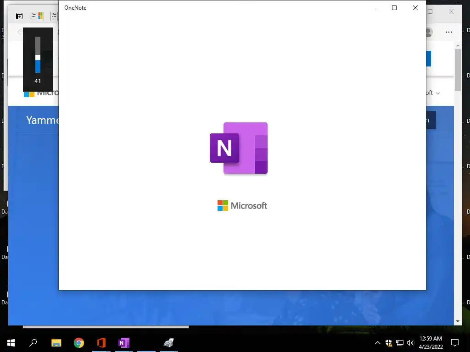Screen dimensions: 470x352
Task: Maximize the OneNote window
Action: [x=394, y=8]
